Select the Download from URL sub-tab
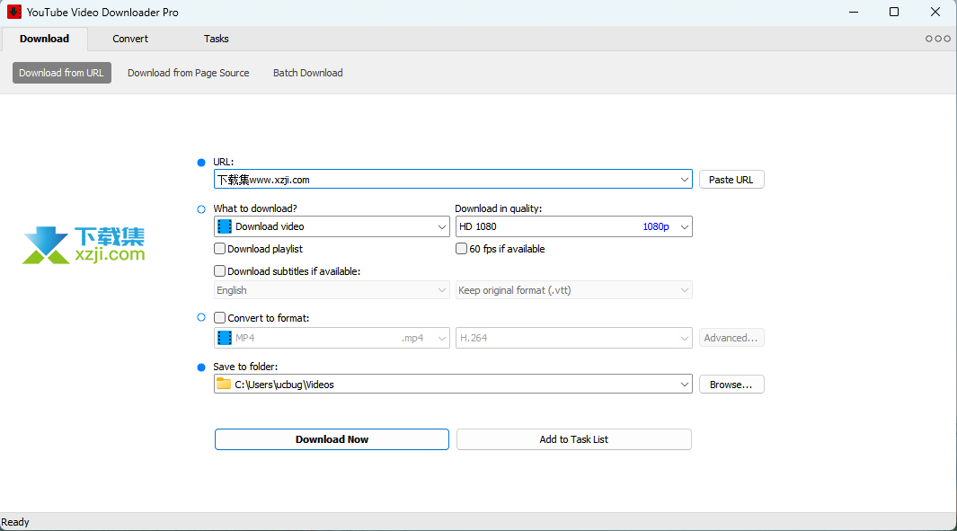This screenshot has height=531, width=957. click(x=62, y=73)
